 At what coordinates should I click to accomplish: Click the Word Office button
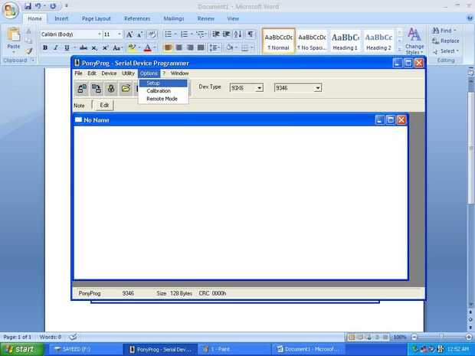tap(10, 10)
